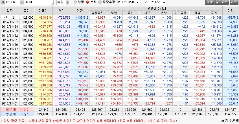This screenshot has width=239, height=124.
Task: Click the 기관 column header
Action: (80, 11)
